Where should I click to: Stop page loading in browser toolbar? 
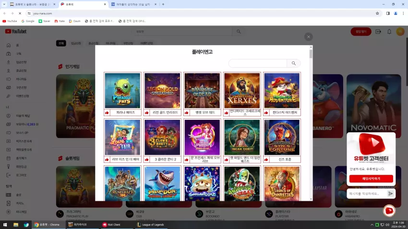20,13
